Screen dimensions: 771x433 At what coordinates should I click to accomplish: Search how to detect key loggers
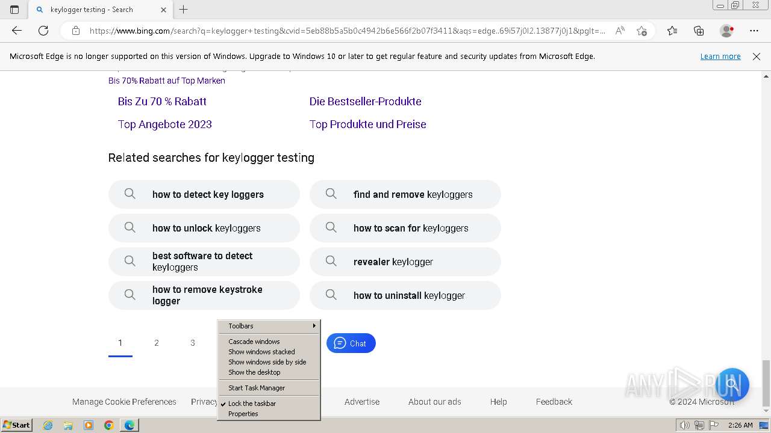tap(204, 194)
